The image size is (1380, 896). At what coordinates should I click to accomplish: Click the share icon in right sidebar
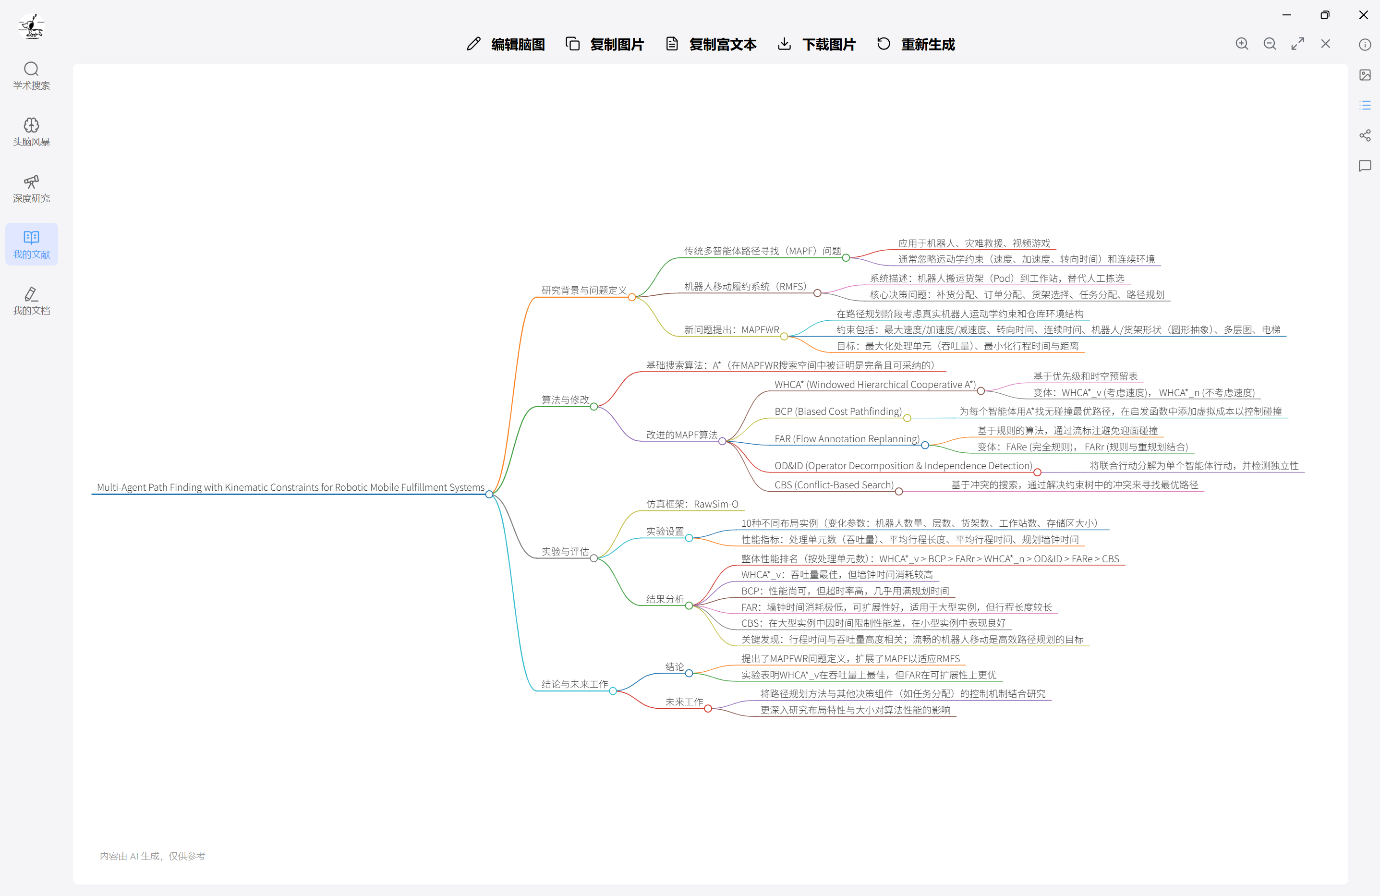coord(1365,135)
